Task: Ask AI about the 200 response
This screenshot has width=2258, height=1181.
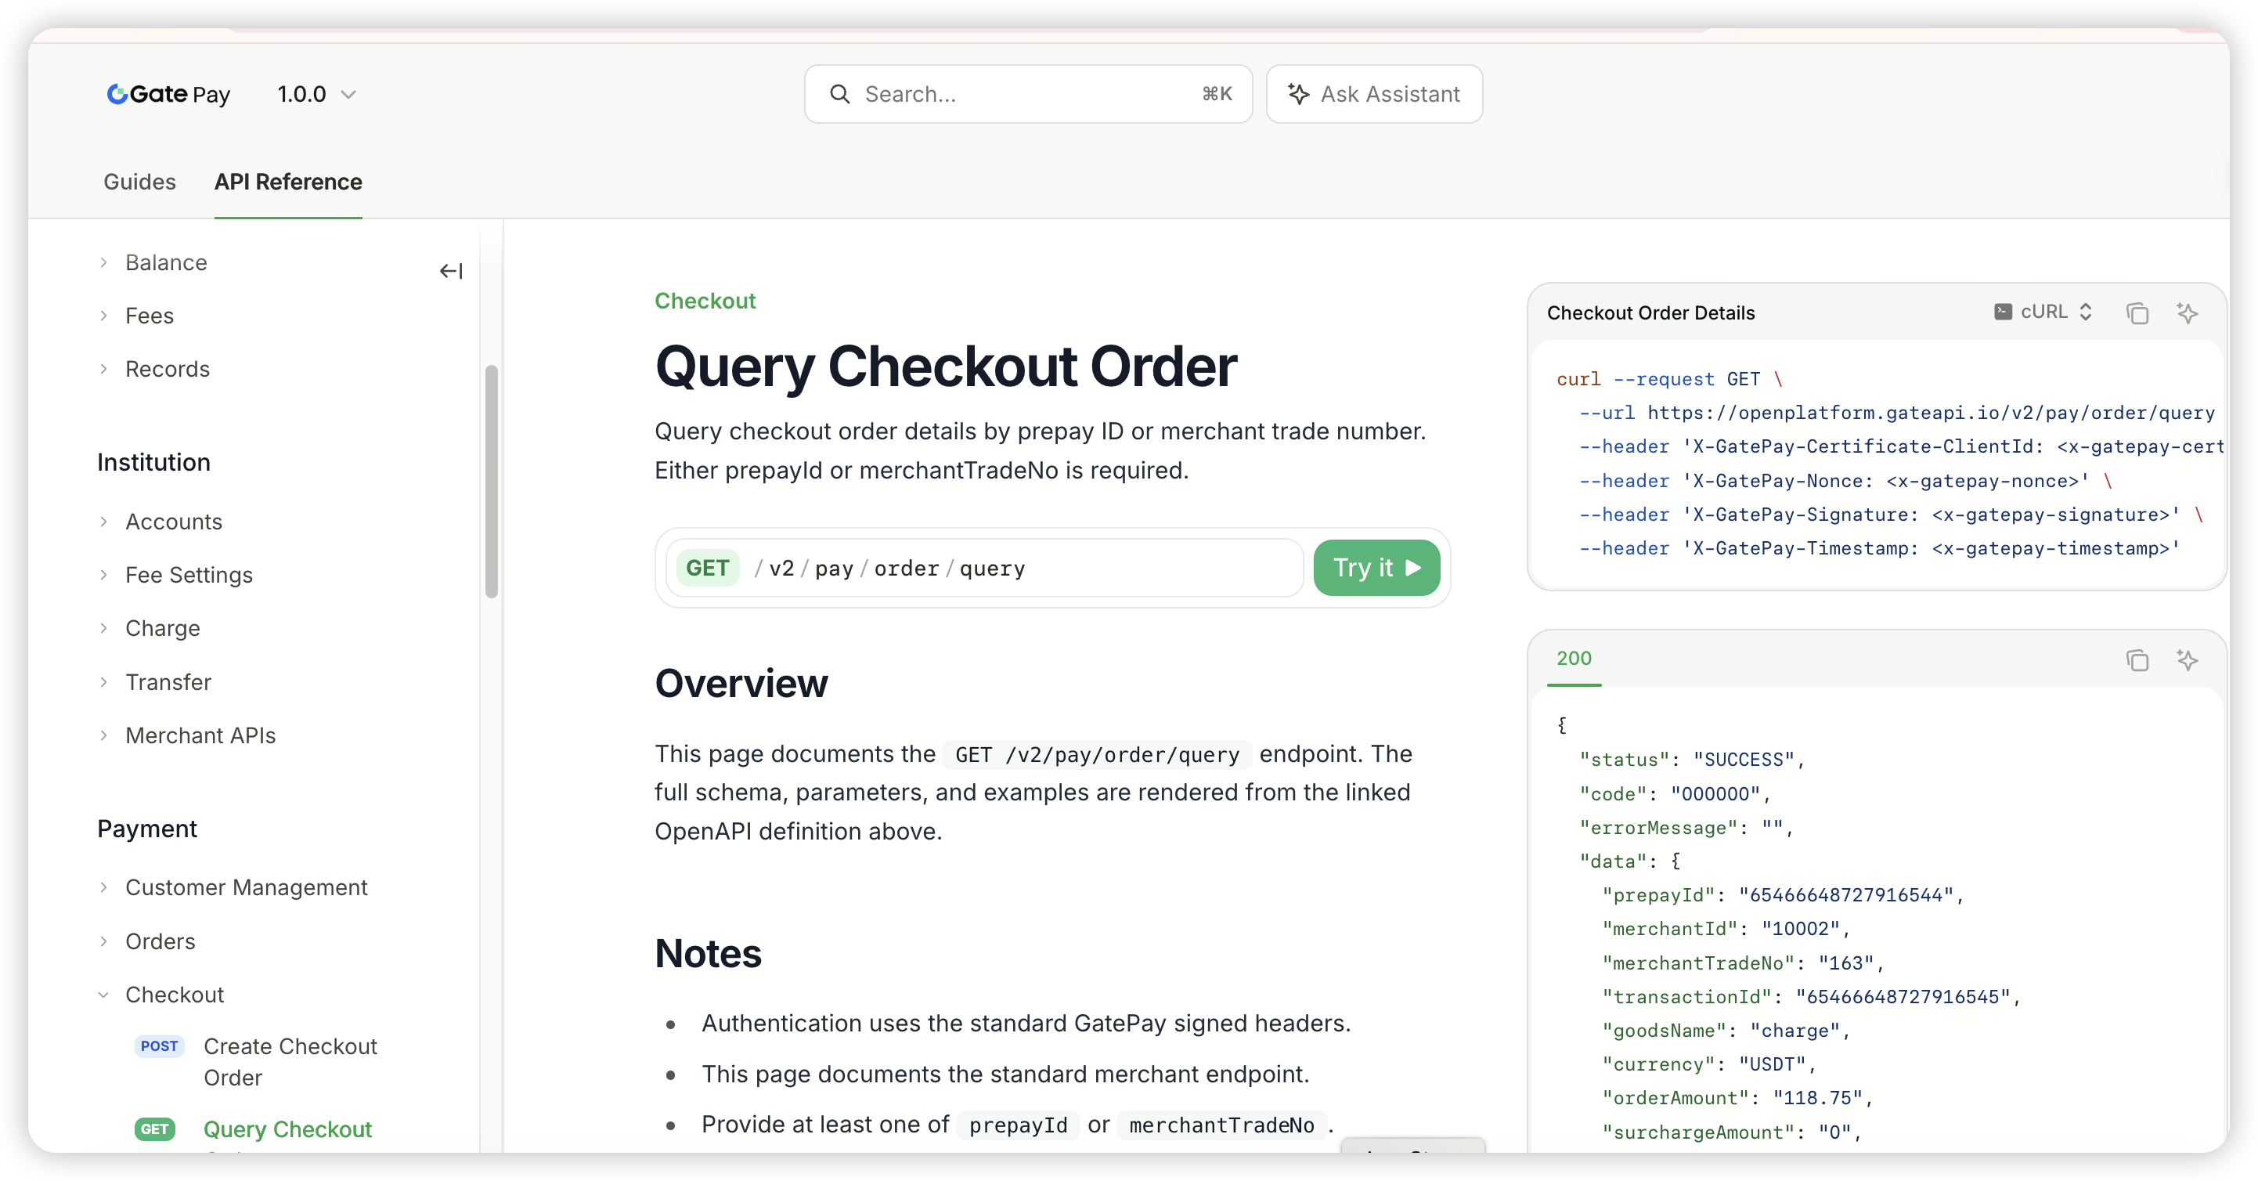Action: click(x=2187, y=659)
